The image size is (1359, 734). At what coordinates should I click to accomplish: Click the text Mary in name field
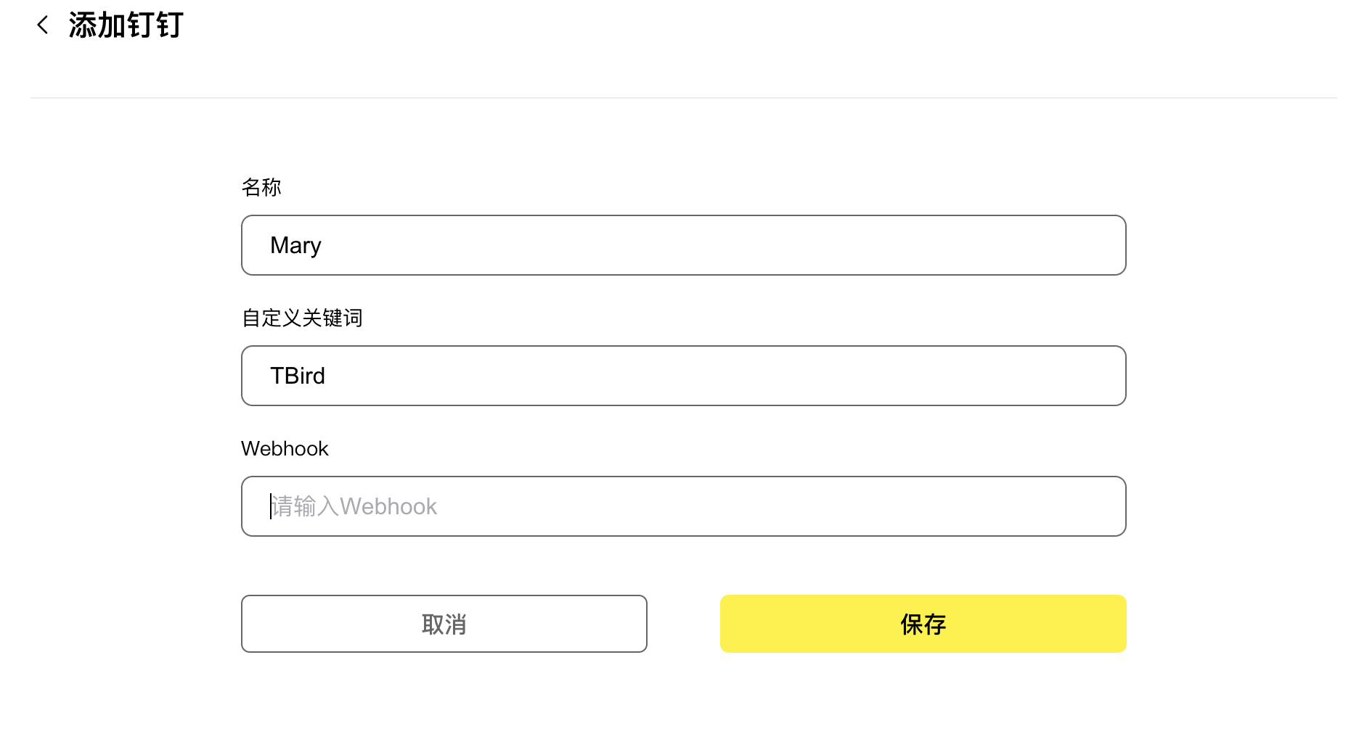(x=295, y=245)
